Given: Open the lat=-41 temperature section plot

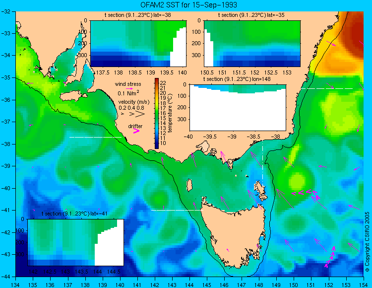Looking at the screenshot, I should [x=76, y=242].
